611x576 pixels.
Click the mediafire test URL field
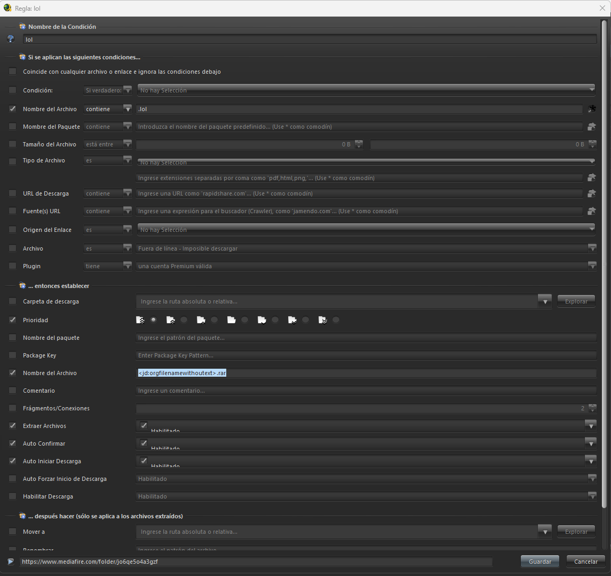coord(256,562)
